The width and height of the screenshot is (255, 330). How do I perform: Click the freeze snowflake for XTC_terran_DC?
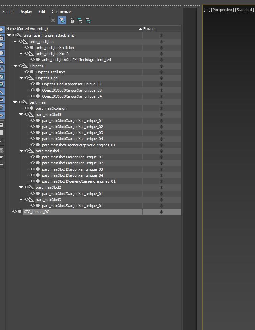[x=161, y=212]
